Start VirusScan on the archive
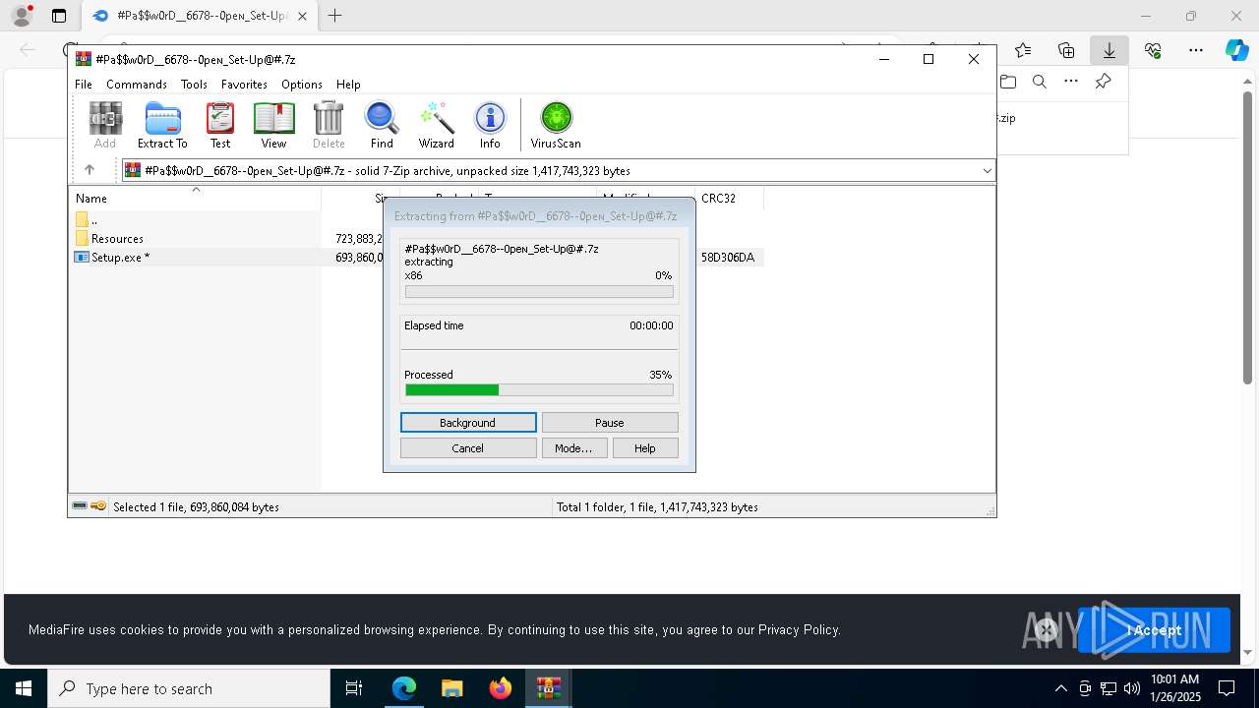Viewport: 1259px width, 708px height. point(556,125)
